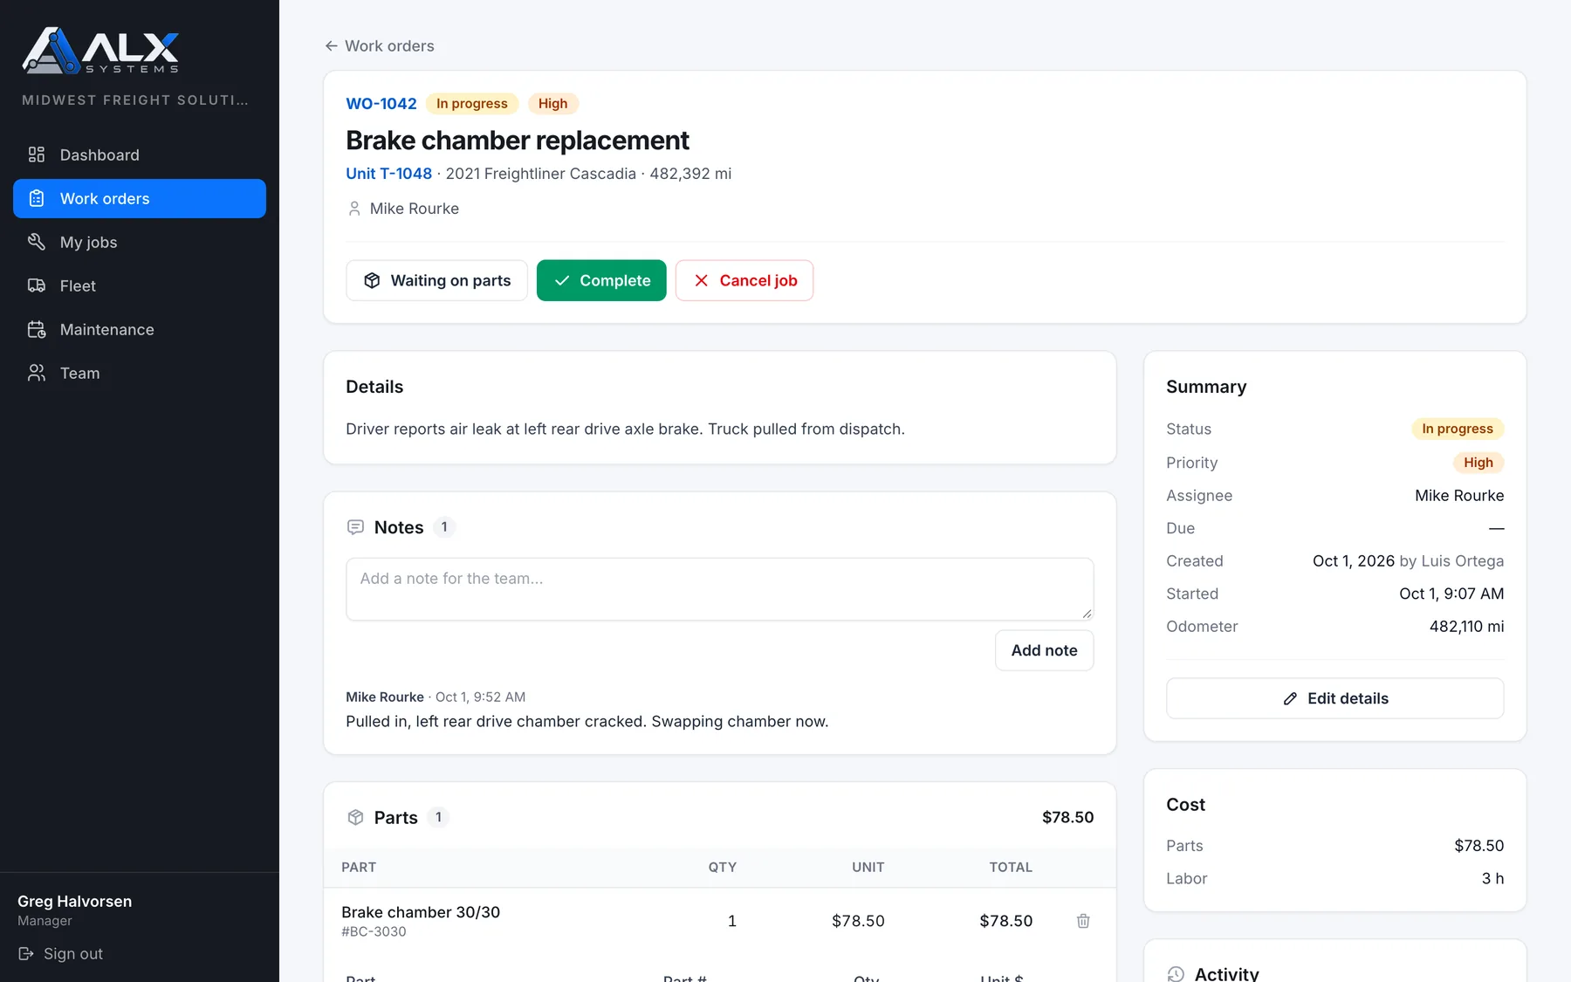Click the Activity clock icon
1571x982 pixels.
coord(1176,974)
